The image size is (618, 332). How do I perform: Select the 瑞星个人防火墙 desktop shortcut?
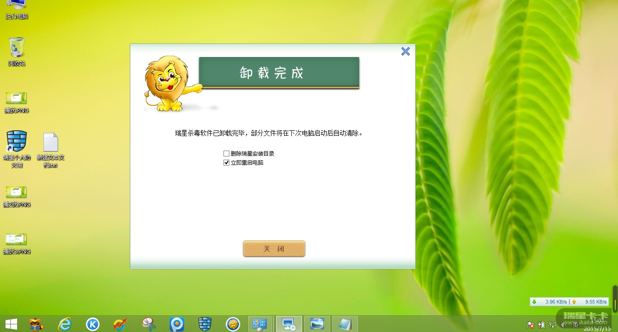tap(17, 149)
